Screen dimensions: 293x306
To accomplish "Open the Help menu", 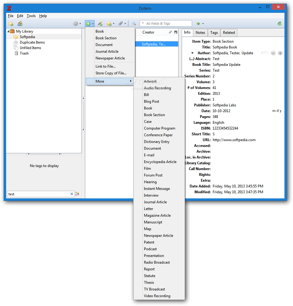I will (x=43, y=16).
